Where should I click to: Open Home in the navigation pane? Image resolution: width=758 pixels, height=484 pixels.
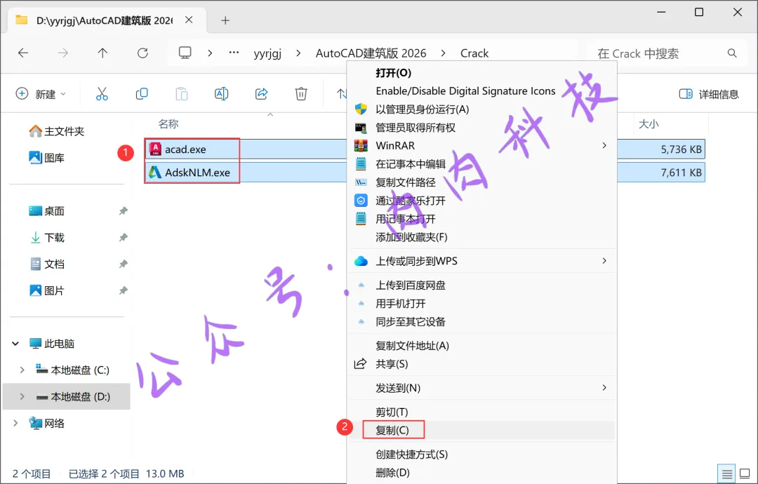57,131
